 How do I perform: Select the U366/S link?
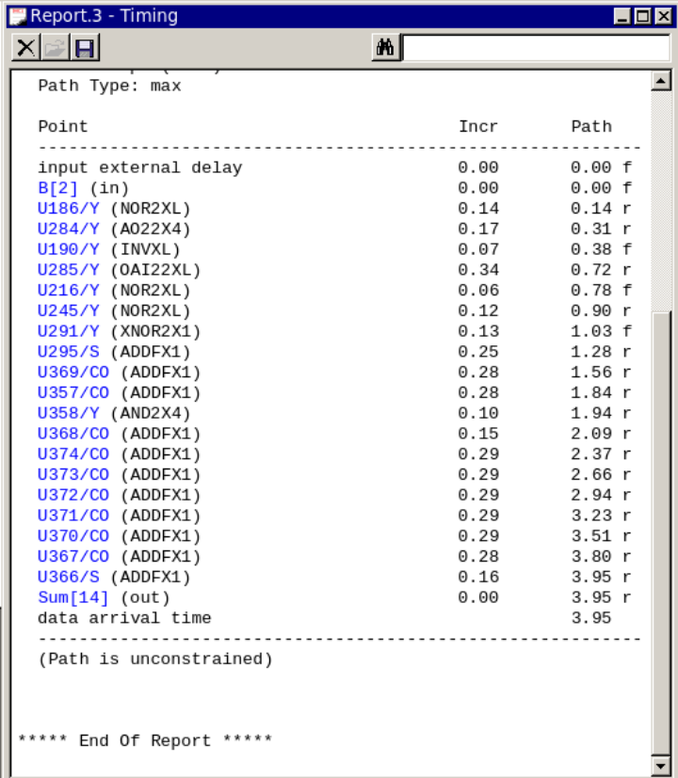pyautogui.click(x=69, y=577)
